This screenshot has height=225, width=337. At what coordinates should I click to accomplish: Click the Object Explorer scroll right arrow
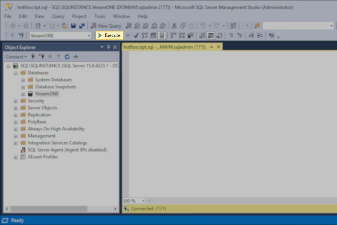pyautogui.click(x=115, y=209)
